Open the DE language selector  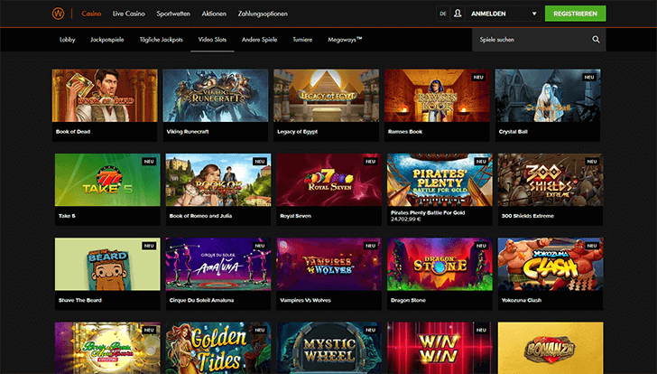click(x=443, y=14)
